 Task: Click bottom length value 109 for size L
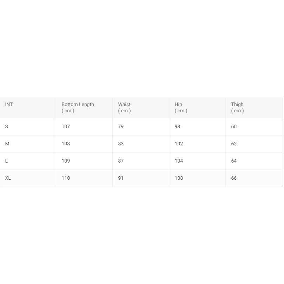pos(66,161)
